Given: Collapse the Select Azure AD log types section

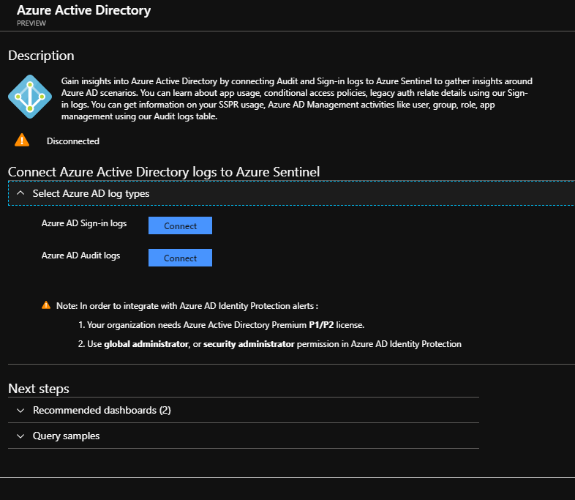Looking at the screenshot, I should point(291,193).
